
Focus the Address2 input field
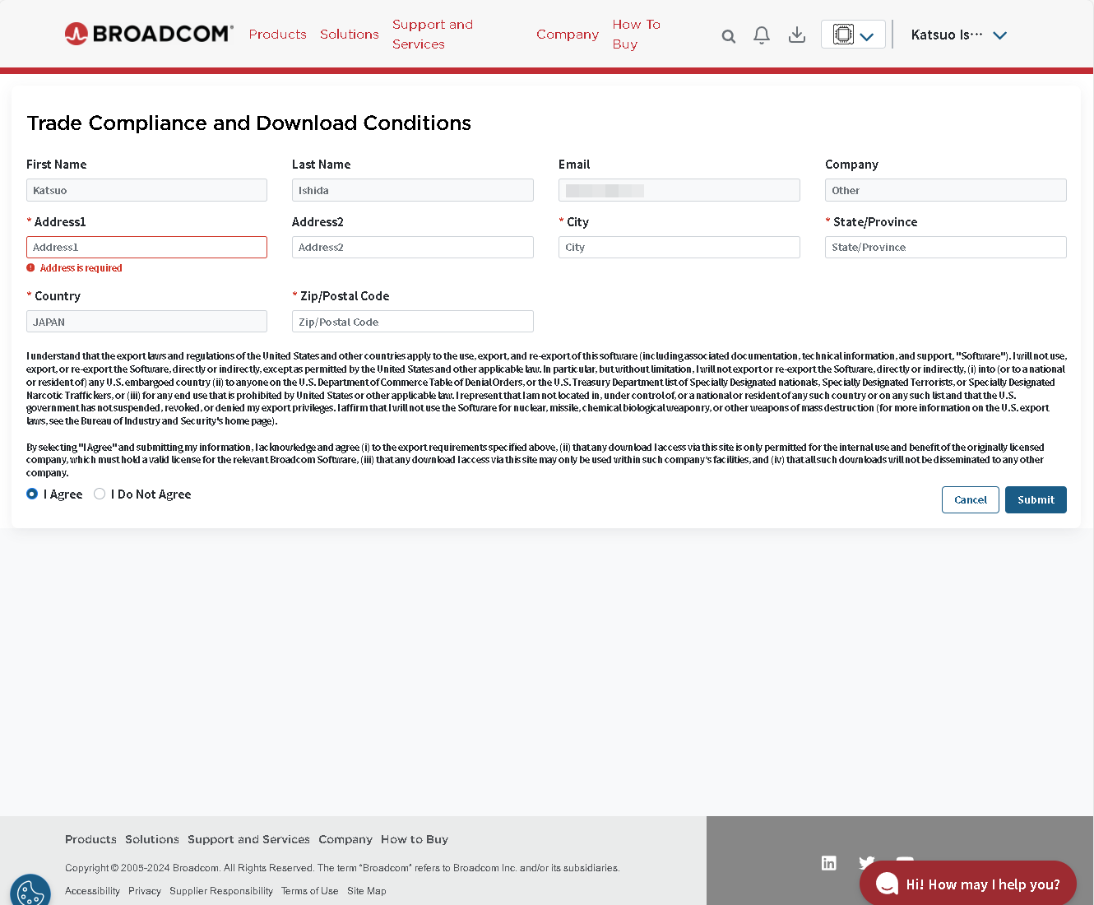coord(413,247)
